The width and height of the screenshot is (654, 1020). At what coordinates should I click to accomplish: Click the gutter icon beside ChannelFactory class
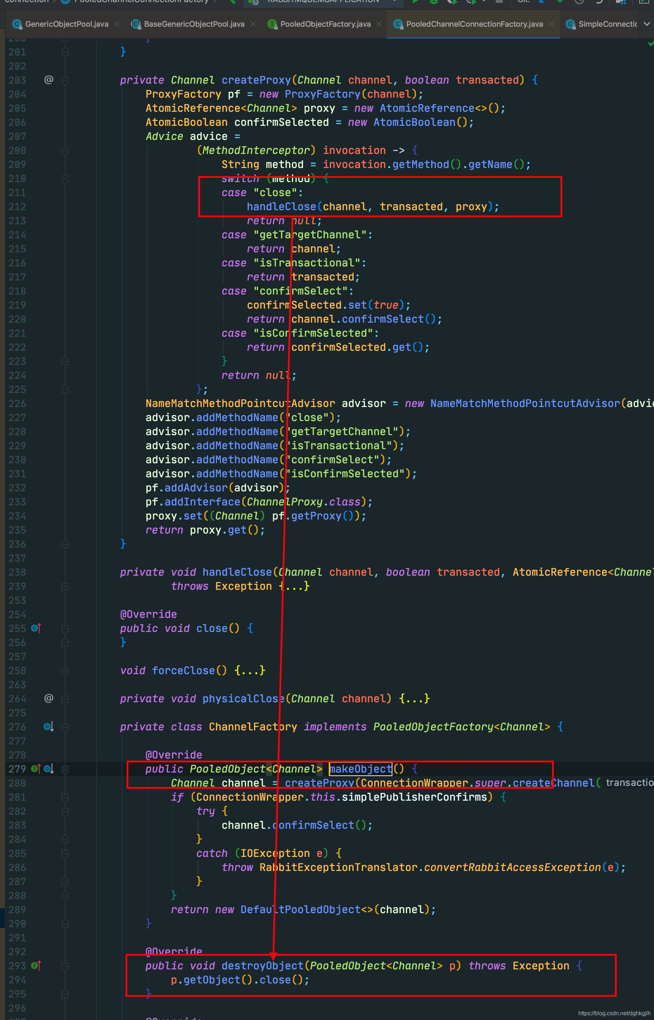coord(49,727)
